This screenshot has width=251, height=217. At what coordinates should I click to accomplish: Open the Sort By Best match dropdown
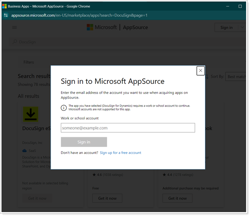tap(237, 77)
